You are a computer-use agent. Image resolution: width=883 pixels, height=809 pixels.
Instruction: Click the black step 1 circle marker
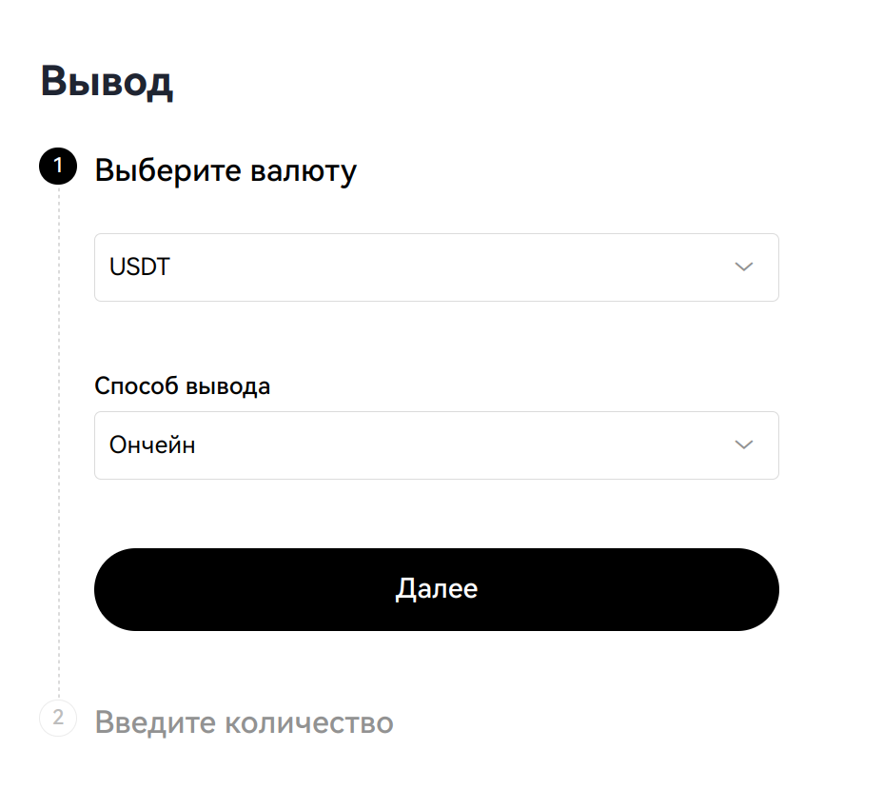(x=58, y=168)
